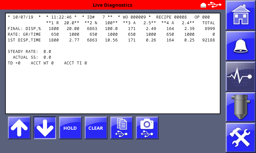256x153 pixels.
Task: Select the ACTUAL SS reading
Action: 32,57
